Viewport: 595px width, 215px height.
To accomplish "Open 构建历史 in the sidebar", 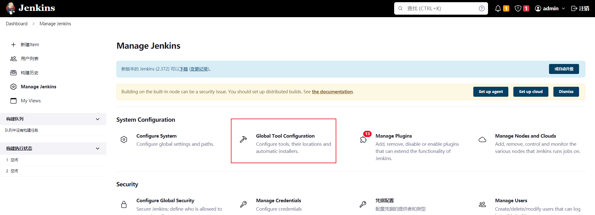I will point(29,73).
